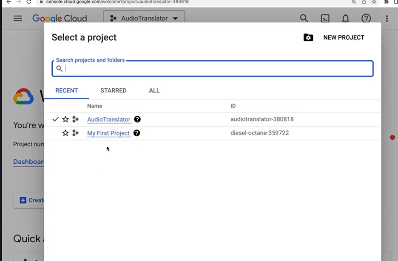The width and height of the screenshot is (398, 261).
Task: Star the AudioTranslator project
Action: click(x=65, y=119)
